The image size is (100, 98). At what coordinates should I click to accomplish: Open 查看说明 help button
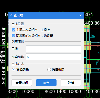coord(22,83)
